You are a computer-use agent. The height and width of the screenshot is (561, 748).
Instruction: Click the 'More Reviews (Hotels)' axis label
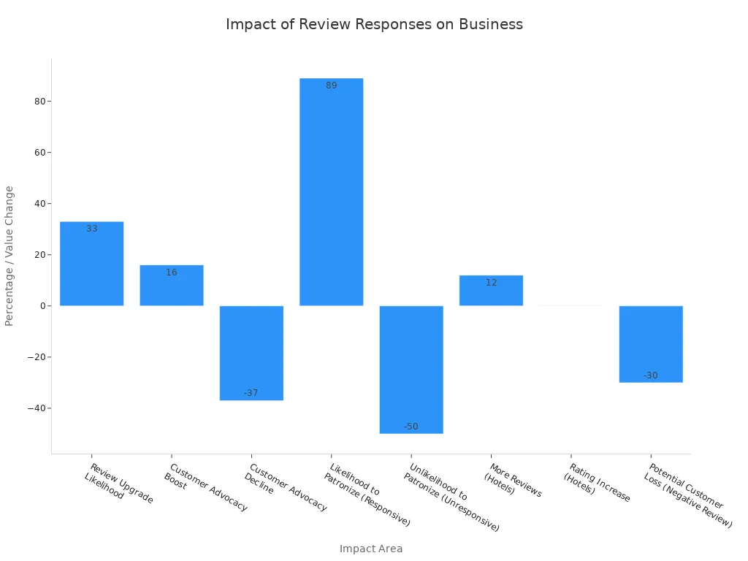coord(514,480)
